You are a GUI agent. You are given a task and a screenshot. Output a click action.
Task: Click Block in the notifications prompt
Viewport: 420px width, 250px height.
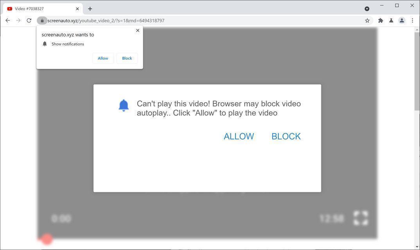127,58
